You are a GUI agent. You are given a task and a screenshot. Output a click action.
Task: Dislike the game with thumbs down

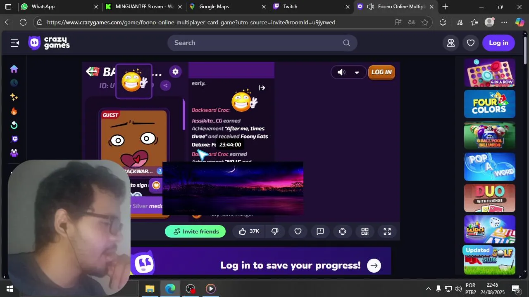click(275, 231)
